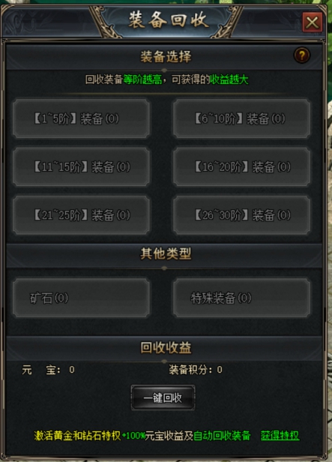The height and width of the screenshot is (462, 332).
Task: Click the 其他类型 section header
Action: [166, 253]
